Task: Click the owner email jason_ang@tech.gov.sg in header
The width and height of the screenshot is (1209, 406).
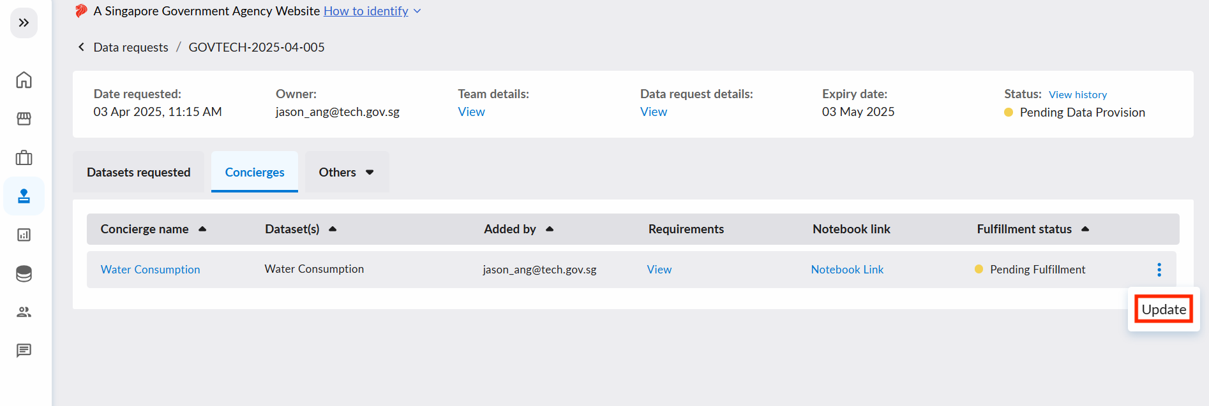Action: (x=338, y=112)
